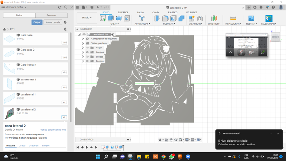
Task: Toggle visibility of Origen folder
Action: click(x=87, y=48)
